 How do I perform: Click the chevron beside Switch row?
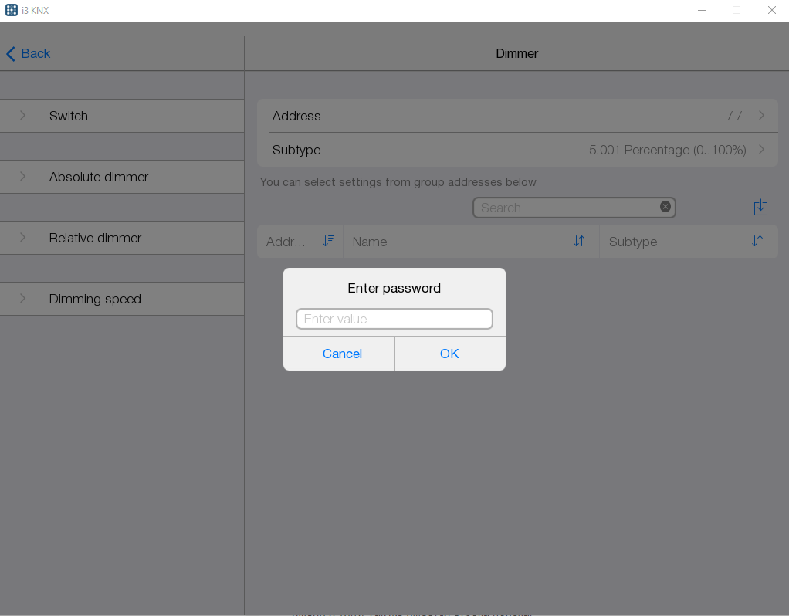click(x=22, y=116)
